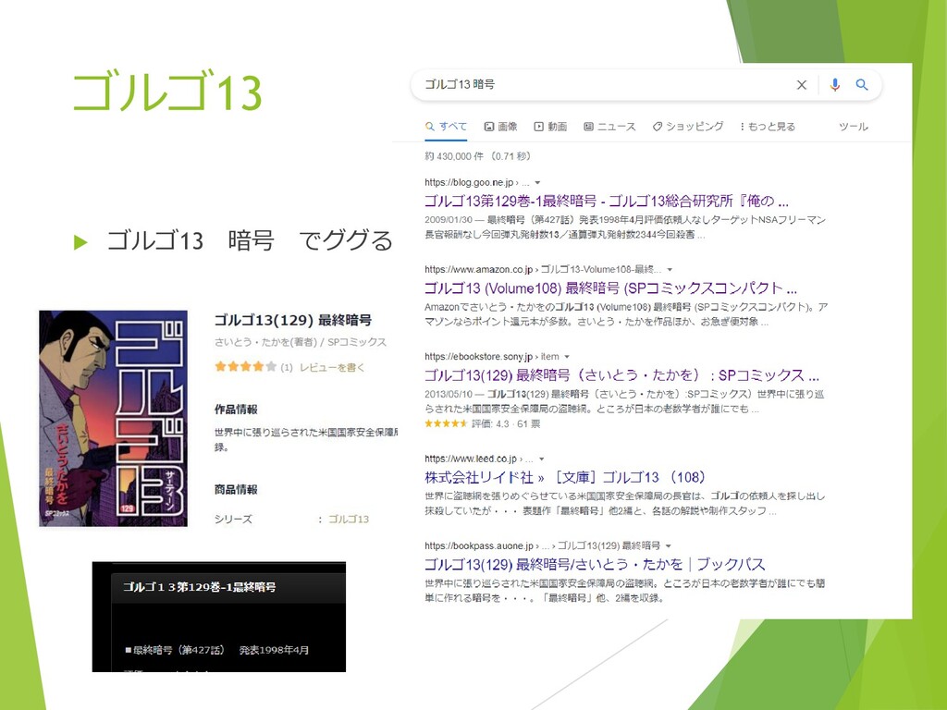Viewport: 947px width, 710px height.
Task: Expand dropdown arrow beside ebookstore.sony.jp URL
Action: (x=567, y=357)
